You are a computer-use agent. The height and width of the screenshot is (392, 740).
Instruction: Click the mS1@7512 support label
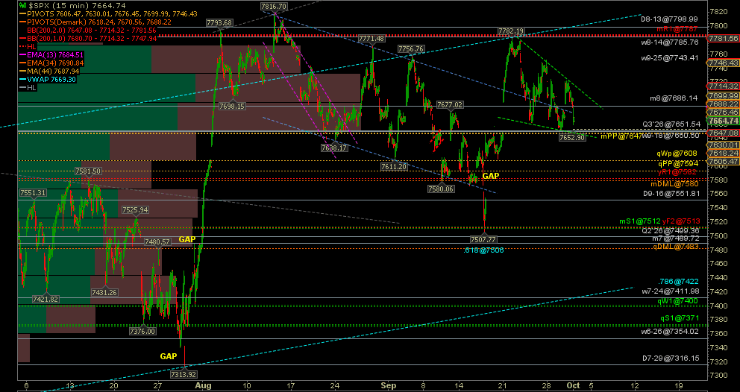[x=639, y=221]
